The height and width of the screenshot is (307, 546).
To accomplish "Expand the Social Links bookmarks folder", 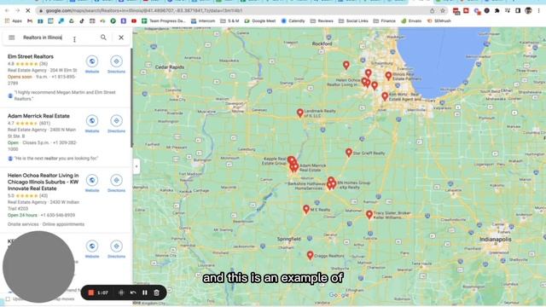I will tap(353, 20).
